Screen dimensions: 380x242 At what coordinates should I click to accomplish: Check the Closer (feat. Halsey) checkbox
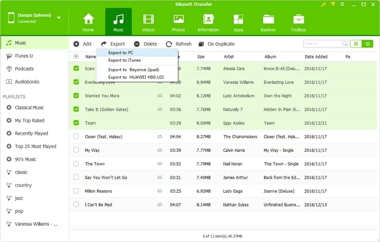(76, 137)
